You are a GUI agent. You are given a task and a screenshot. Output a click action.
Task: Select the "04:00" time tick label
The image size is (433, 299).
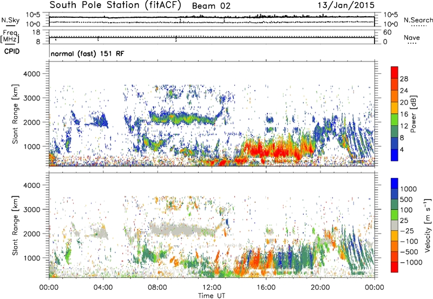click(103, 288)
